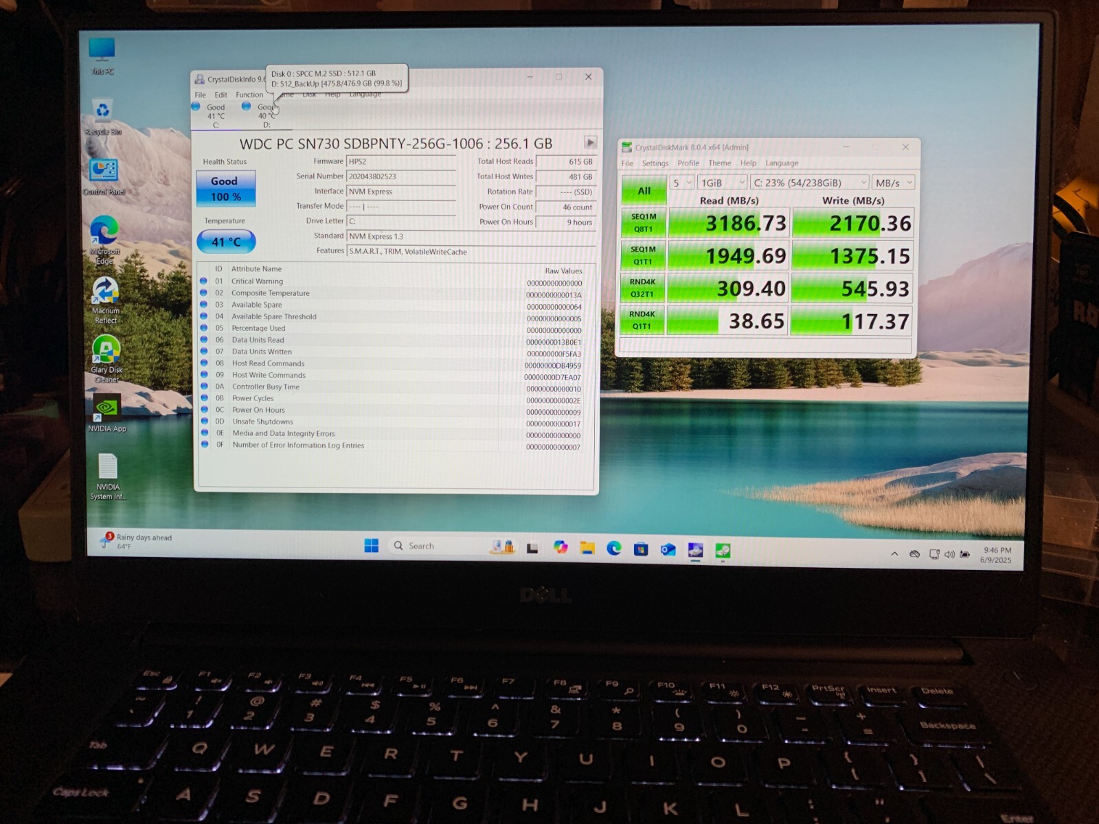Click the CrystalDiskMark title bar icon
Screen dimensions: 1099x824
tap(626, 148)
